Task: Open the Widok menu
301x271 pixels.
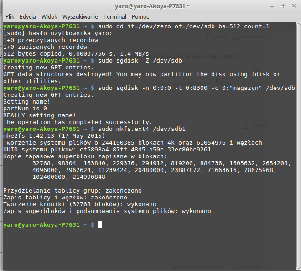Action: click(x=49, y=17)
